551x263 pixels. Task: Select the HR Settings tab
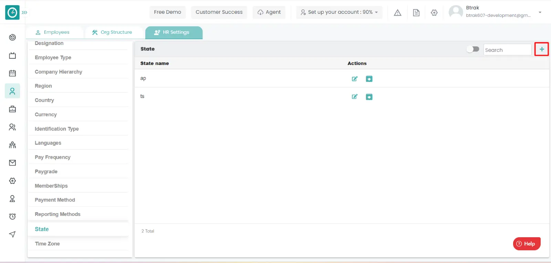pyautogui.click(x=174, y=32)
